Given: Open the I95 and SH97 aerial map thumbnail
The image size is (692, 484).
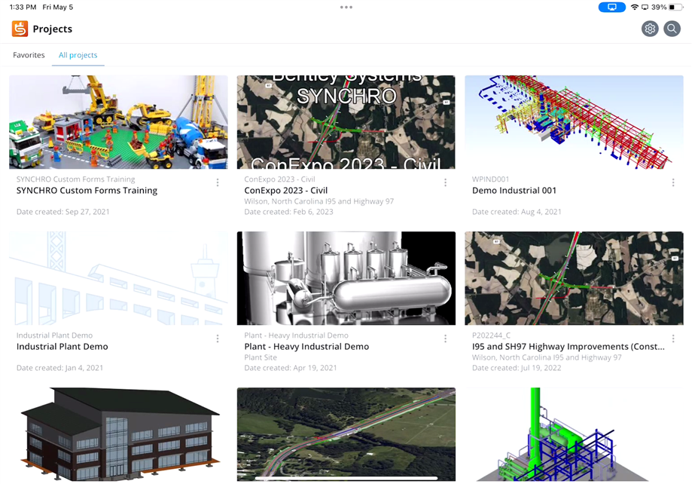Looking at the screenshot, I should coord(574,278).
